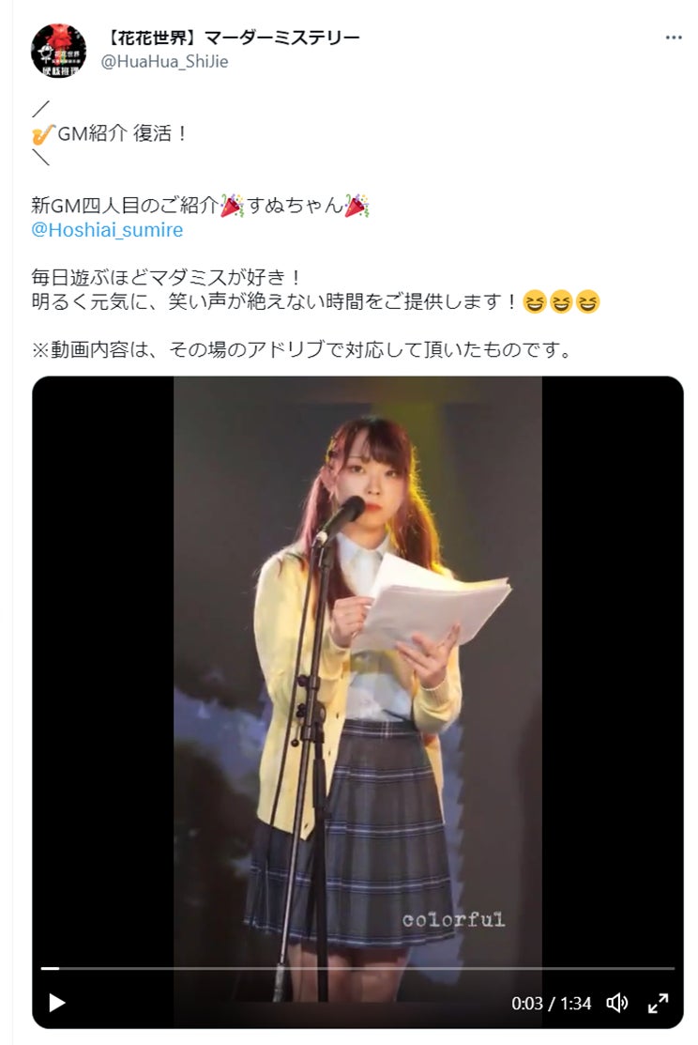The width and height of the screenshot is (698, 1045).
Task: Click the ※動画内容は disclaimer text line
Action: tap(302, 349)
